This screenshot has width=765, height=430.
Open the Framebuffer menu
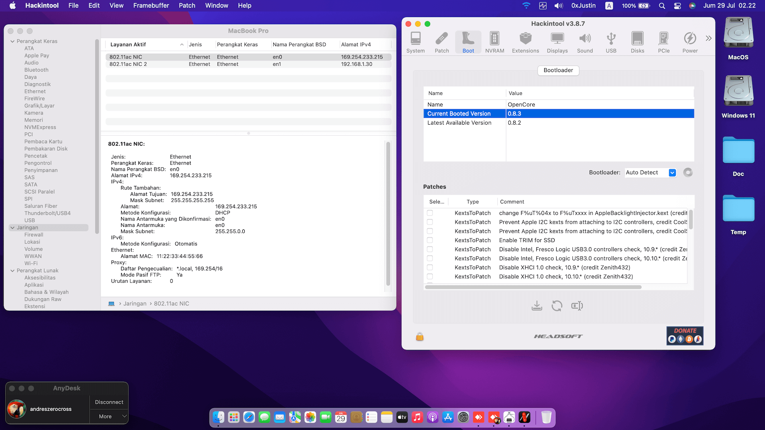coord(151,6)
